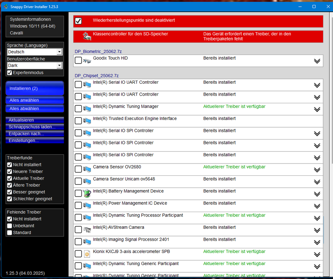Click Alles anwählen button
This screenshot has width=333, height=279.
click(x=35, y=100)
